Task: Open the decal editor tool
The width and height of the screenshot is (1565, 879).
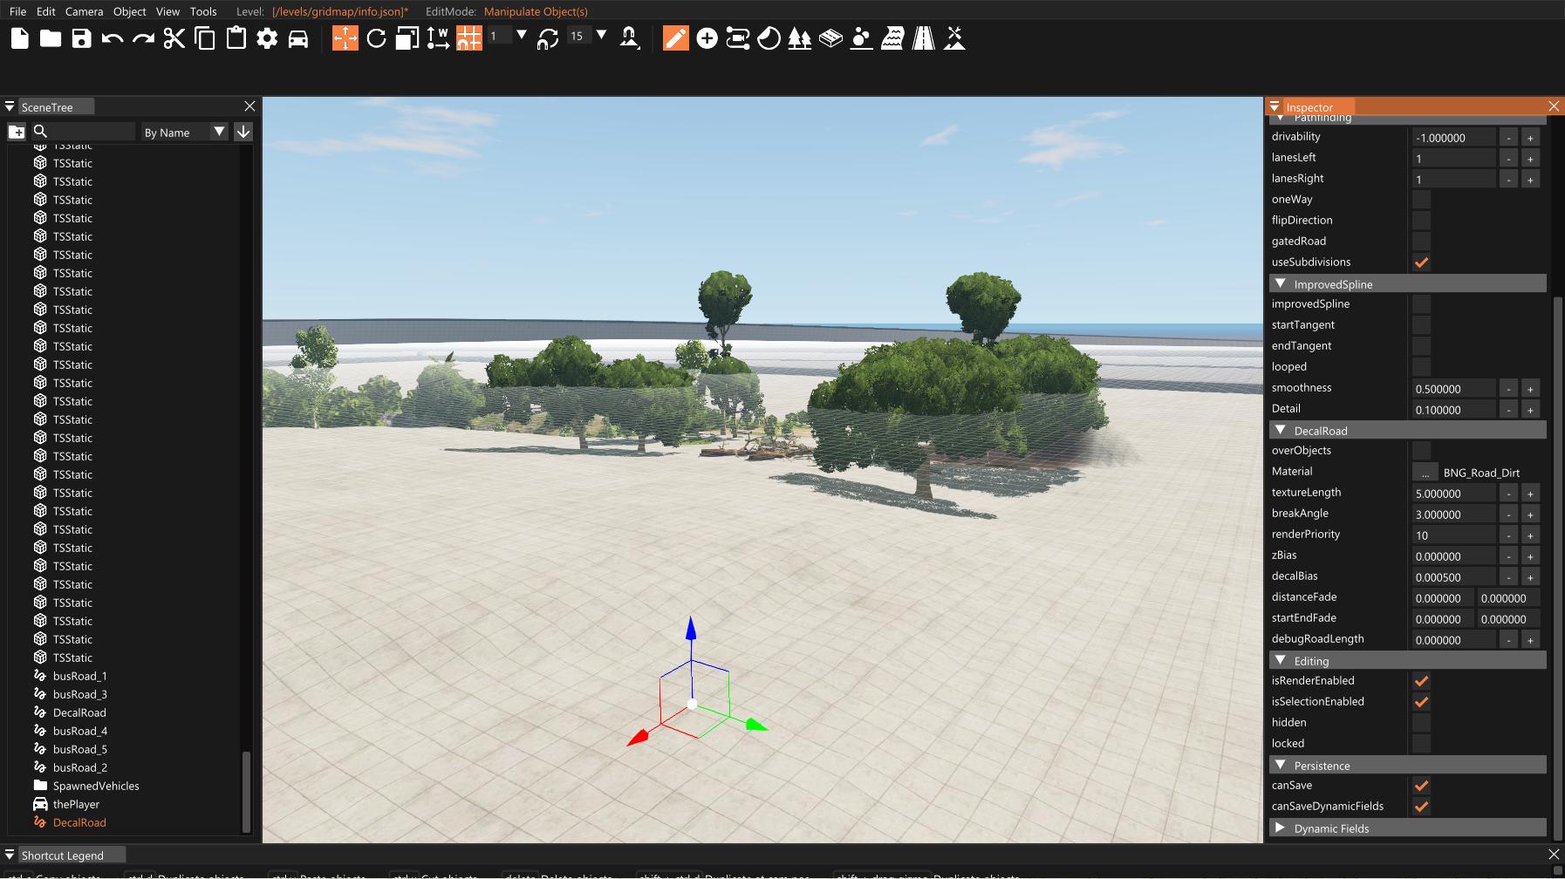Action: (x=769, y=38)
